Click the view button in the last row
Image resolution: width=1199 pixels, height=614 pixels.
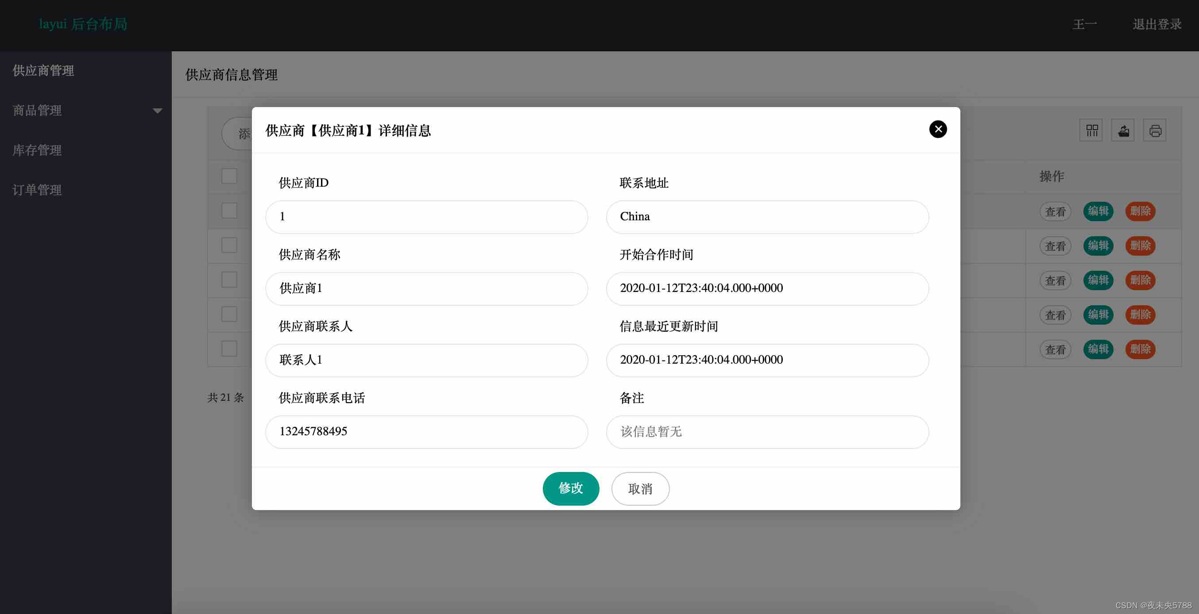pyautogui.click(x=1055, y=349)
